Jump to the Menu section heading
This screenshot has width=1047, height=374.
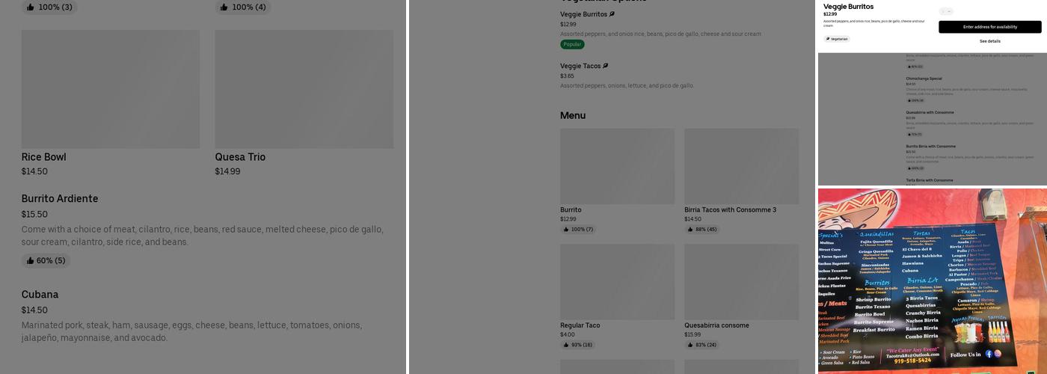click(x=573, y=115)
